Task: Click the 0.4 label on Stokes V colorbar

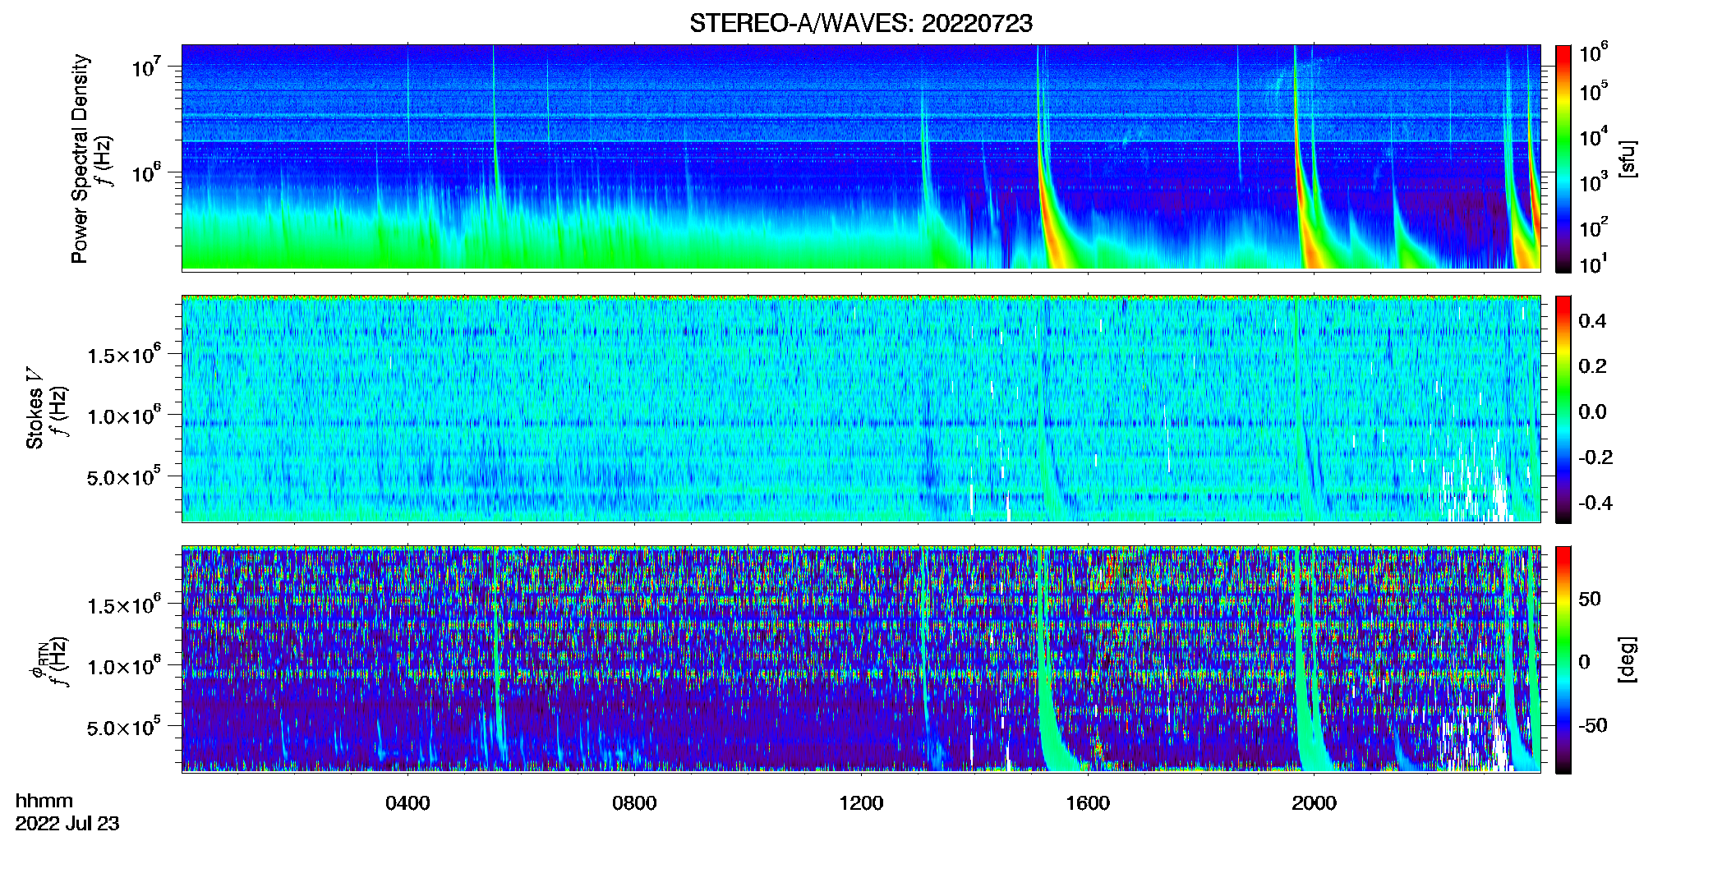Action: click(1592, 321)
